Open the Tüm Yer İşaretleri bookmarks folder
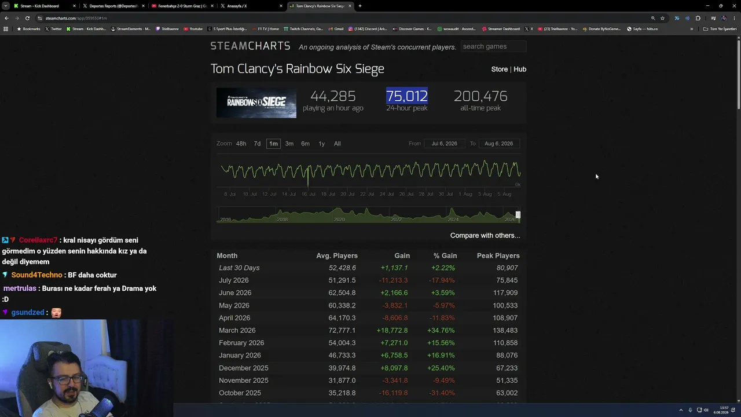The height and width of the screenshot is (417, 741). click(x=720, y=29)
